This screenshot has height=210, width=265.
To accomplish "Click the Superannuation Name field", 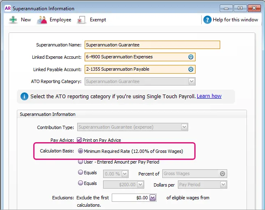I will pos(152,45).
